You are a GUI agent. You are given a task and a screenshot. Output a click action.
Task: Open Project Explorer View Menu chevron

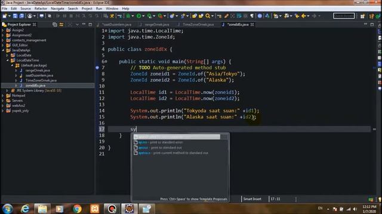click(77, 24)
